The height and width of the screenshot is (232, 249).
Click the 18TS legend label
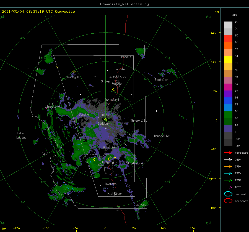click(x=238, y=187)
